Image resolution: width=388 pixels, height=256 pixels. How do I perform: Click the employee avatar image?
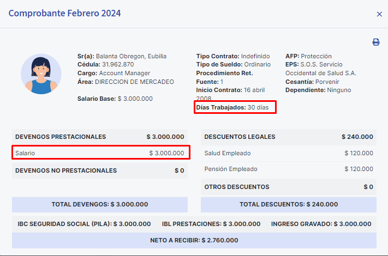click(x=41, y=74)
